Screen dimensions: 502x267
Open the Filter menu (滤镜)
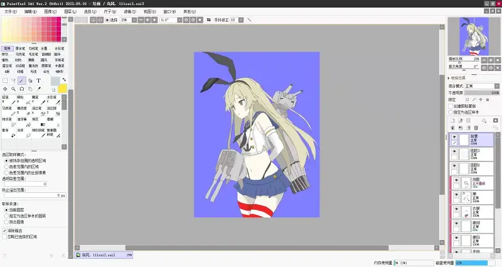(x=130, y=11)
